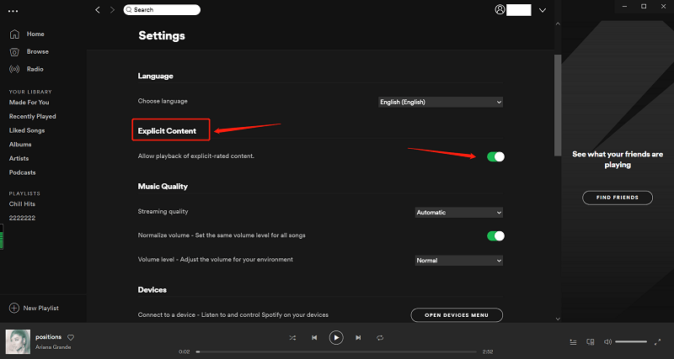674x359 pixels.
Task: Open Made For You library section
Action: click(x=29, y=102)
